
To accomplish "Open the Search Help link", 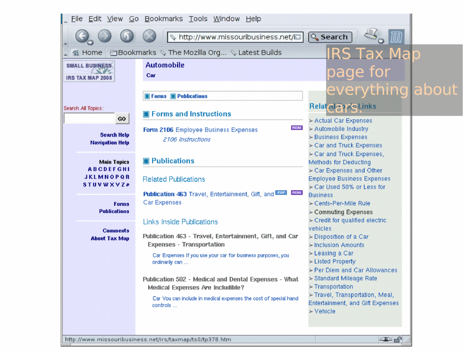I will point(115,135).
